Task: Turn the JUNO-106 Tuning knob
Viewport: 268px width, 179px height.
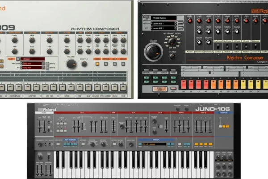Action: pyautogui.click(x=186, y=109)
